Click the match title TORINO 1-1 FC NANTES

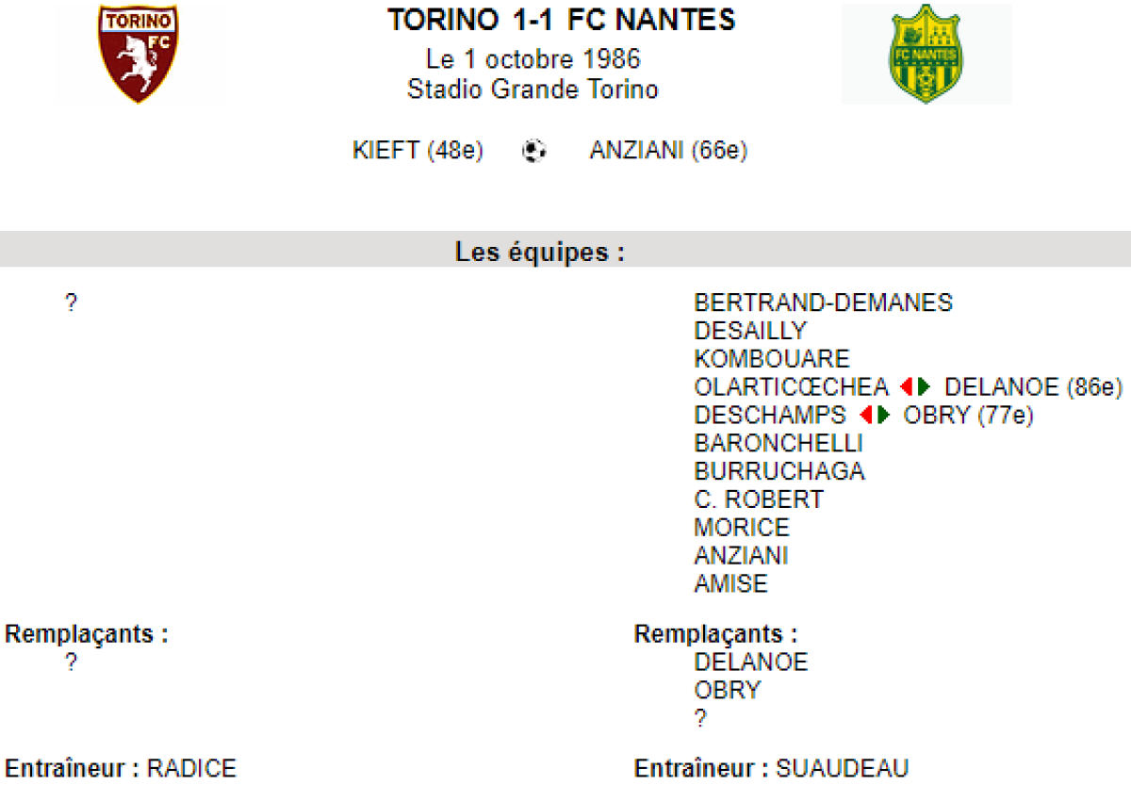(562, 20)
